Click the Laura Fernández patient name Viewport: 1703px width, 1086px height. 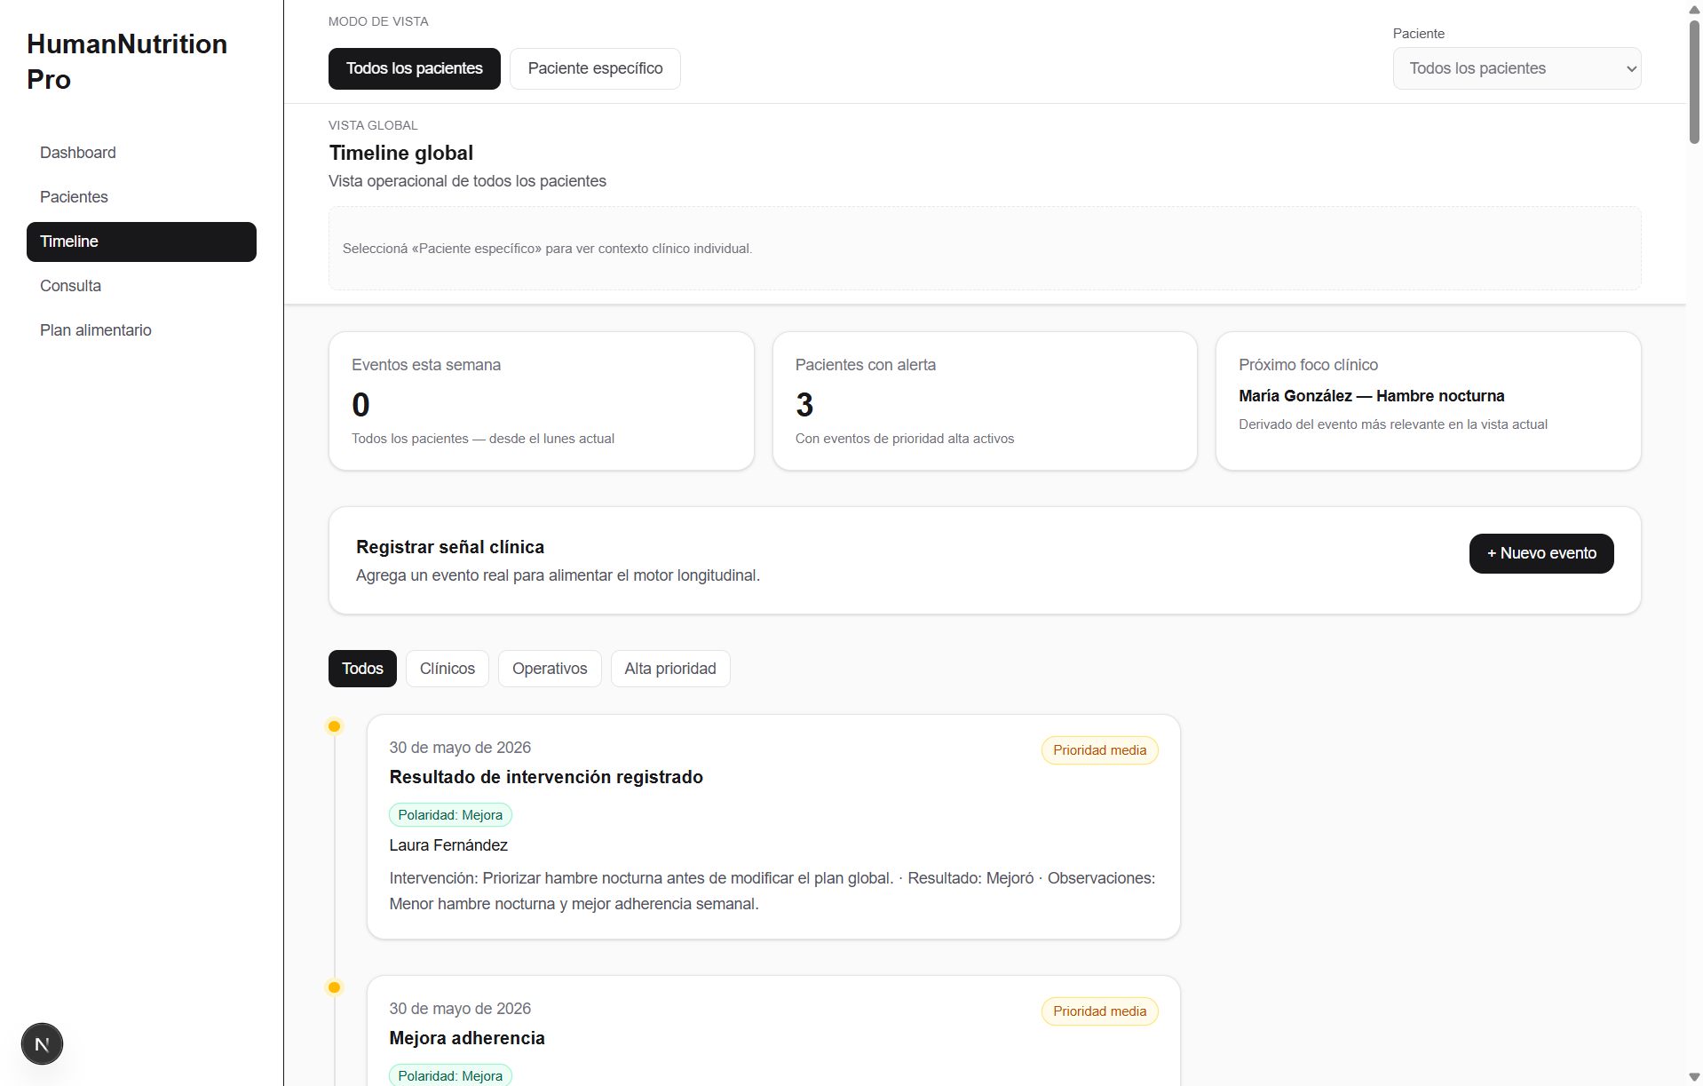(448, 845)
